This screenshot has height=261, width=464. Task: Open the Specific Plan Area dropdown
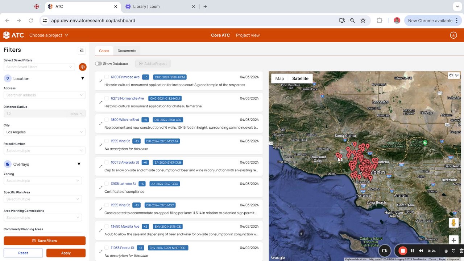pyautogui.click(x=43, y=199)
